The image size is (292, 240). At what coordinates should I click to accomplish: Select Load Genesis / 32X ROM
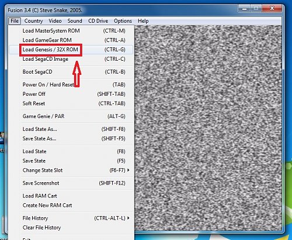(x=71, y=50)
